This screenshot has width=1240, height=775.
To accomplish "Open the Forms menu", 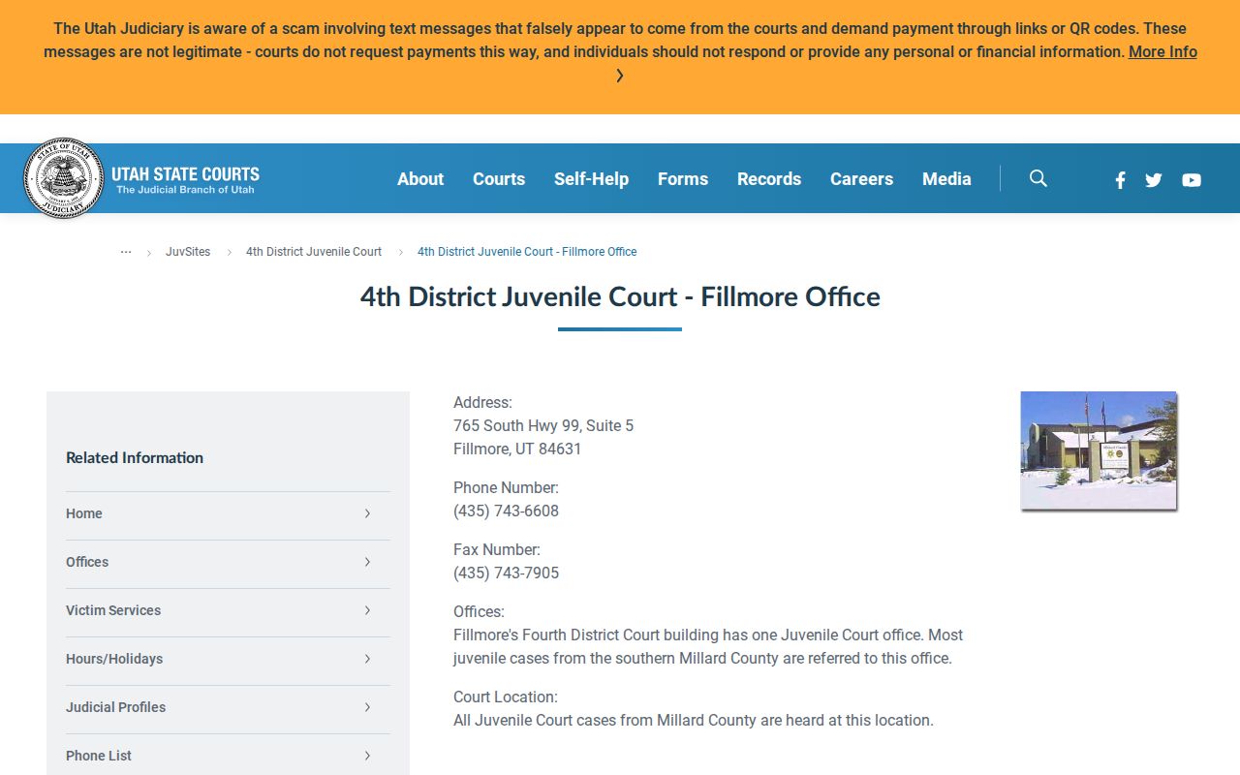I will [x=683, y=179].
